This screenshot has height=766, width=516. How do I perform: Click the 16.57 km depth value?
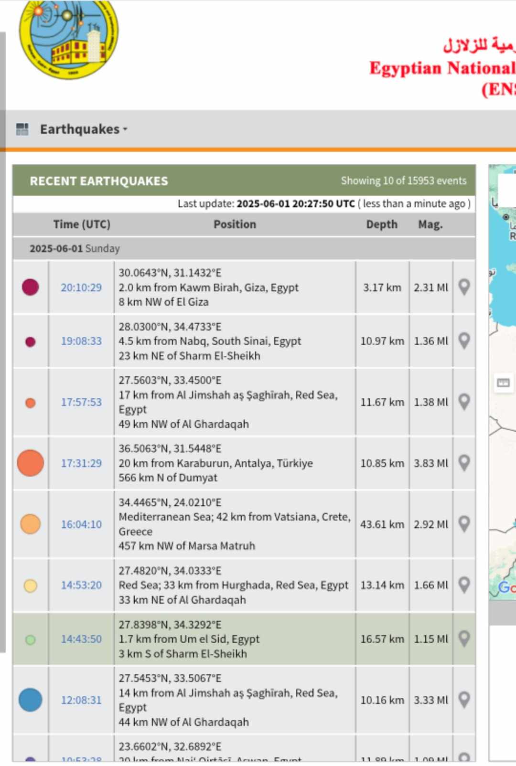pyautogui.click(x=382, y=639)
